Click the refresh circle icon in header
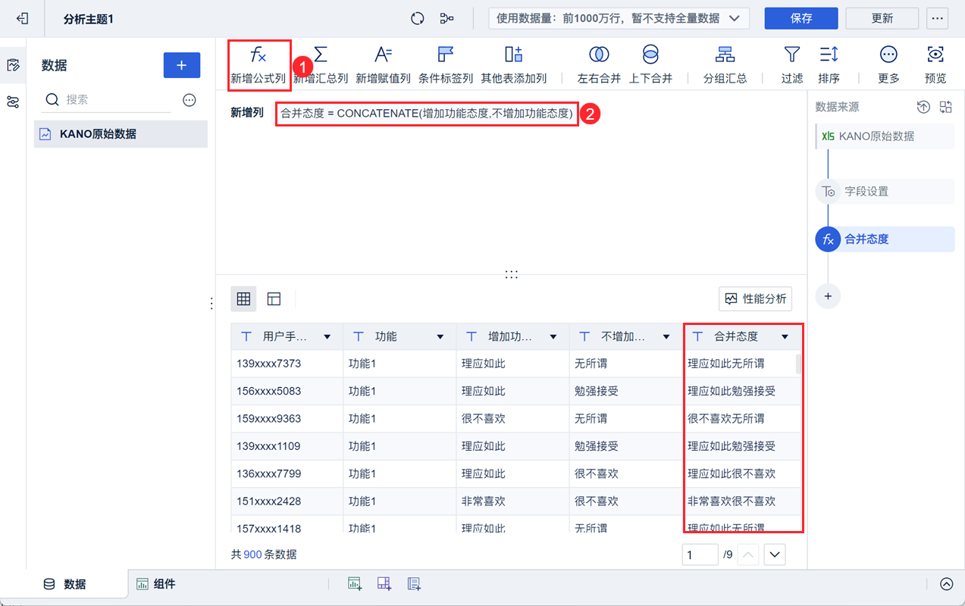The image size is (965, 606). coord(417,18)
